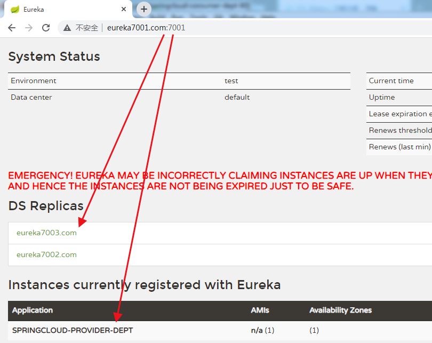Click the Lease expiration label
This screenshot has height=343, width=432.
pos(401,114)
